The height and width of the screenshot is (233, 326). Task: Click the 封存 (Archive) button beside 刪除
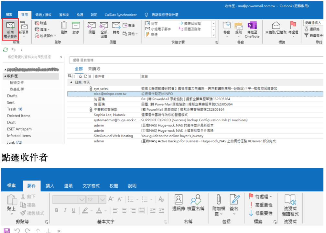click(x=76, y=28)
